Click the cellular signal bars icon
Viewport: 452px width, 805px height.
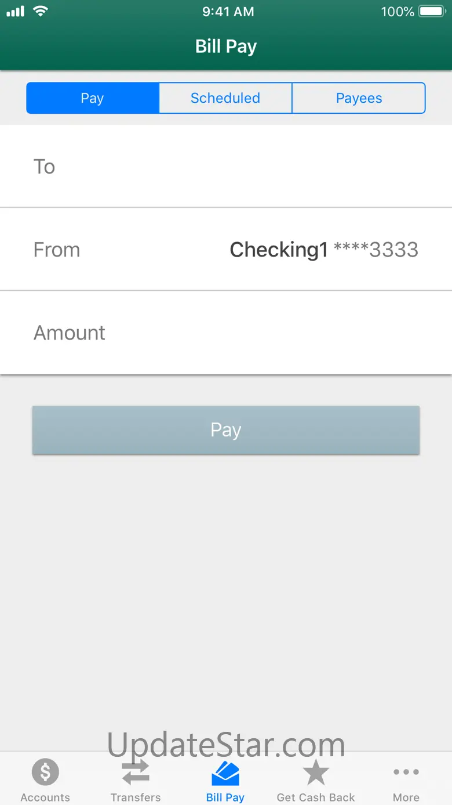(16, 12)
